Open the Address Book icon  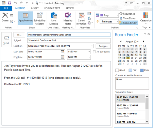pos(89,14)
